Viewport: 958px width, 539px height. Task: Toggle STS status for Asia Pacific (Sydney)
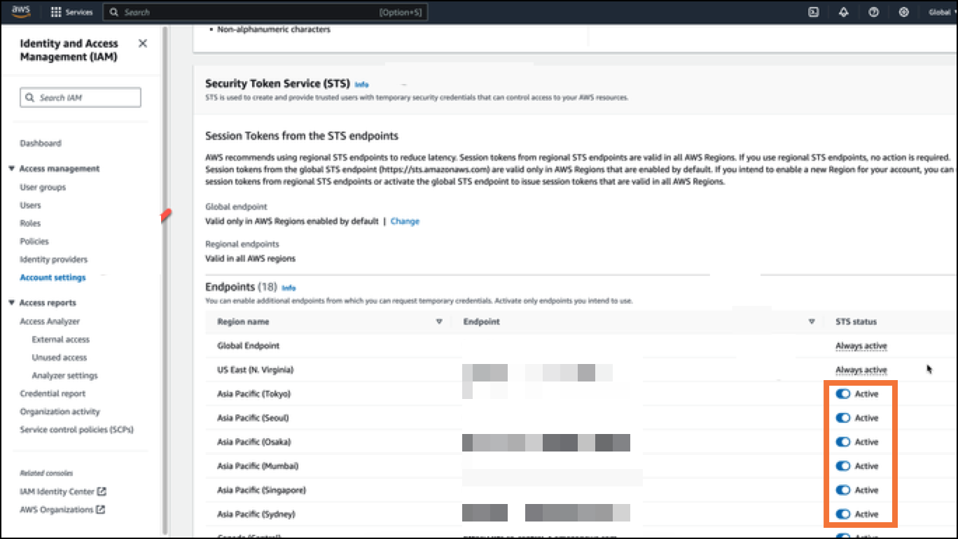[843, 514]
